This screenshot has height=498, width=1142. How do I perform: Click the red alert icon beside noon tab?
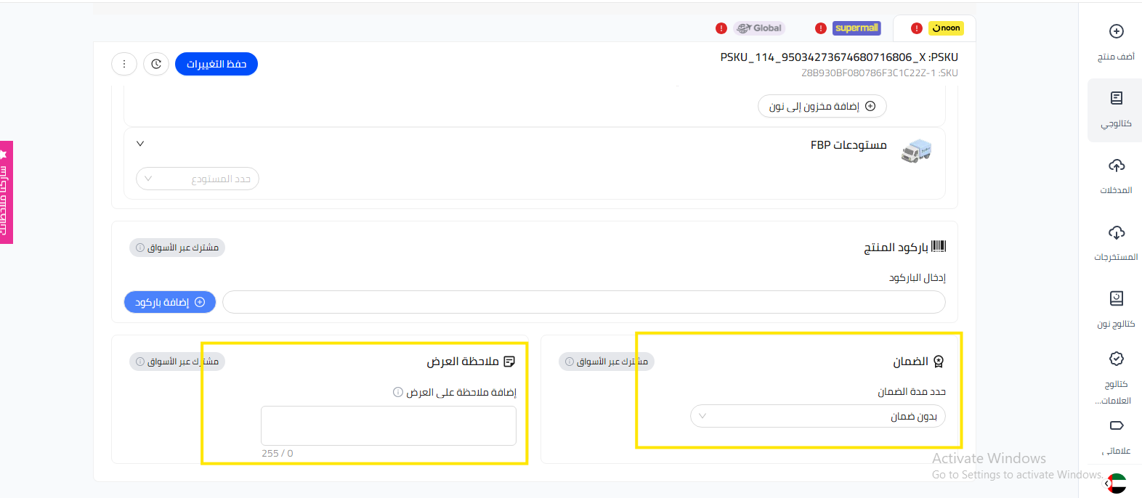917,28
